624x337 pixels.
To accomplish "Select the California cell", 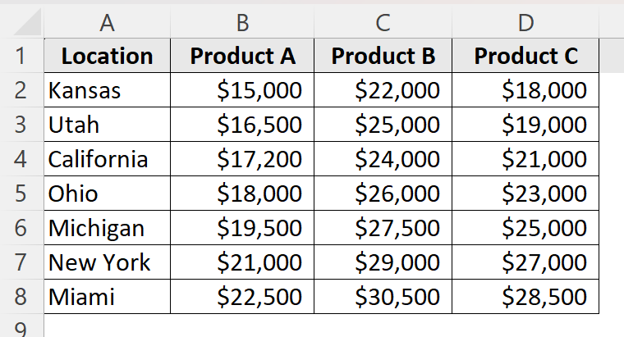I will tap(107, 159).
